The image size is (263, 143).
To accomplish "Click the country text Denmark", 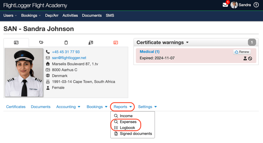I will click(60, 76).
